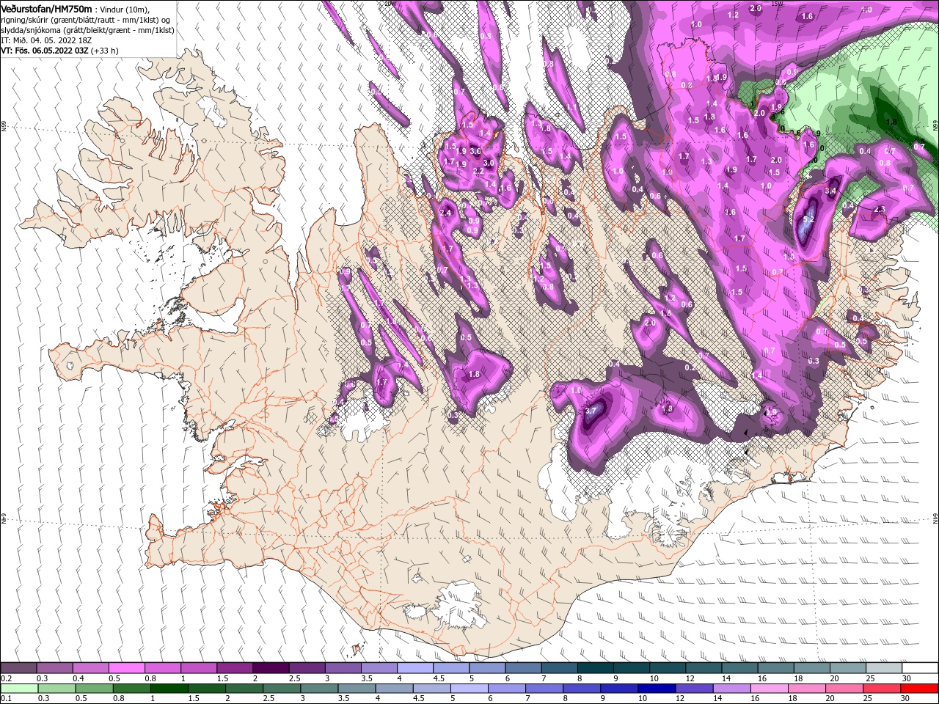Screen dimensions: 939x704
Task: Select the snow legend swatch between 3 and 3.5
Action: click(x=343, y=668)
